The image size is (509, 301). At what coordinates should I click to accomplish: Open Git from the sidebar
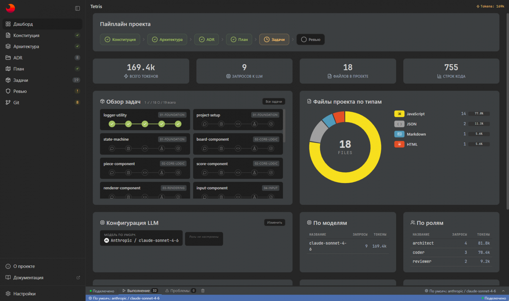[x=16, y=103]
